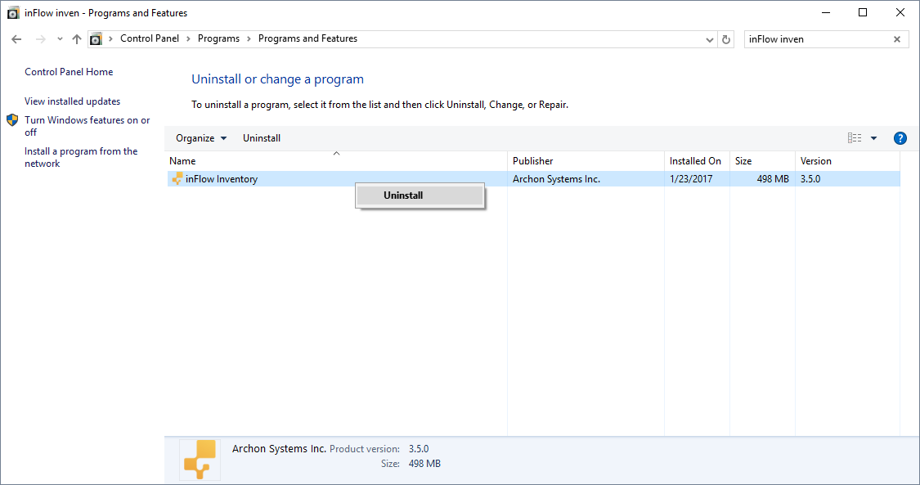Open Turn Windows features on or off
The width and height of the screenshot is (920, 485).
pyautogui.click(x=87, y=126)
